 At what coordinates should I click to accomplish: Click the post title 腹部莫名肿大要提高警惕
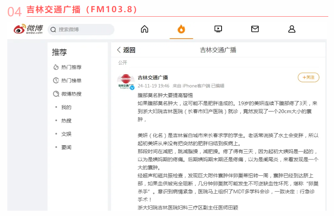[x=165, y=95]
